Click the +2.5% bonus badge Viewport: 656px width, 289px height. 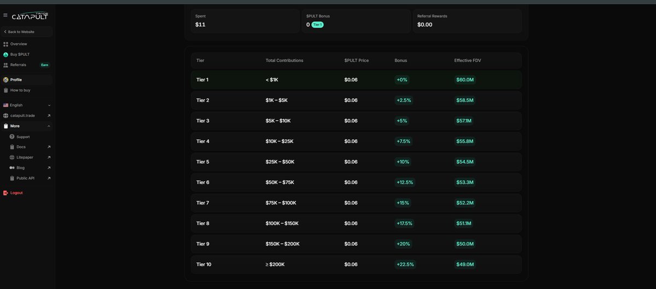pos(404,101)
